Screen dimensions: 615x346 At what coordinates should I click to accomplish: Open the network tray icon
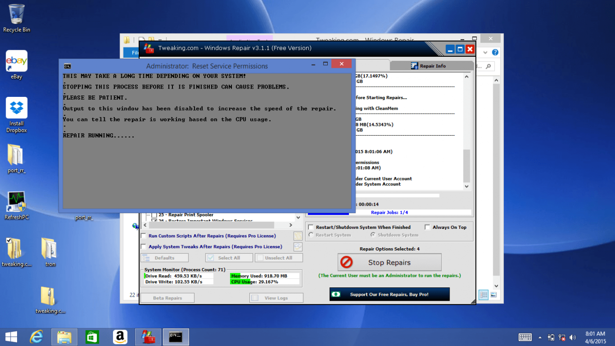pyautogui.click(x=562, y=337)
